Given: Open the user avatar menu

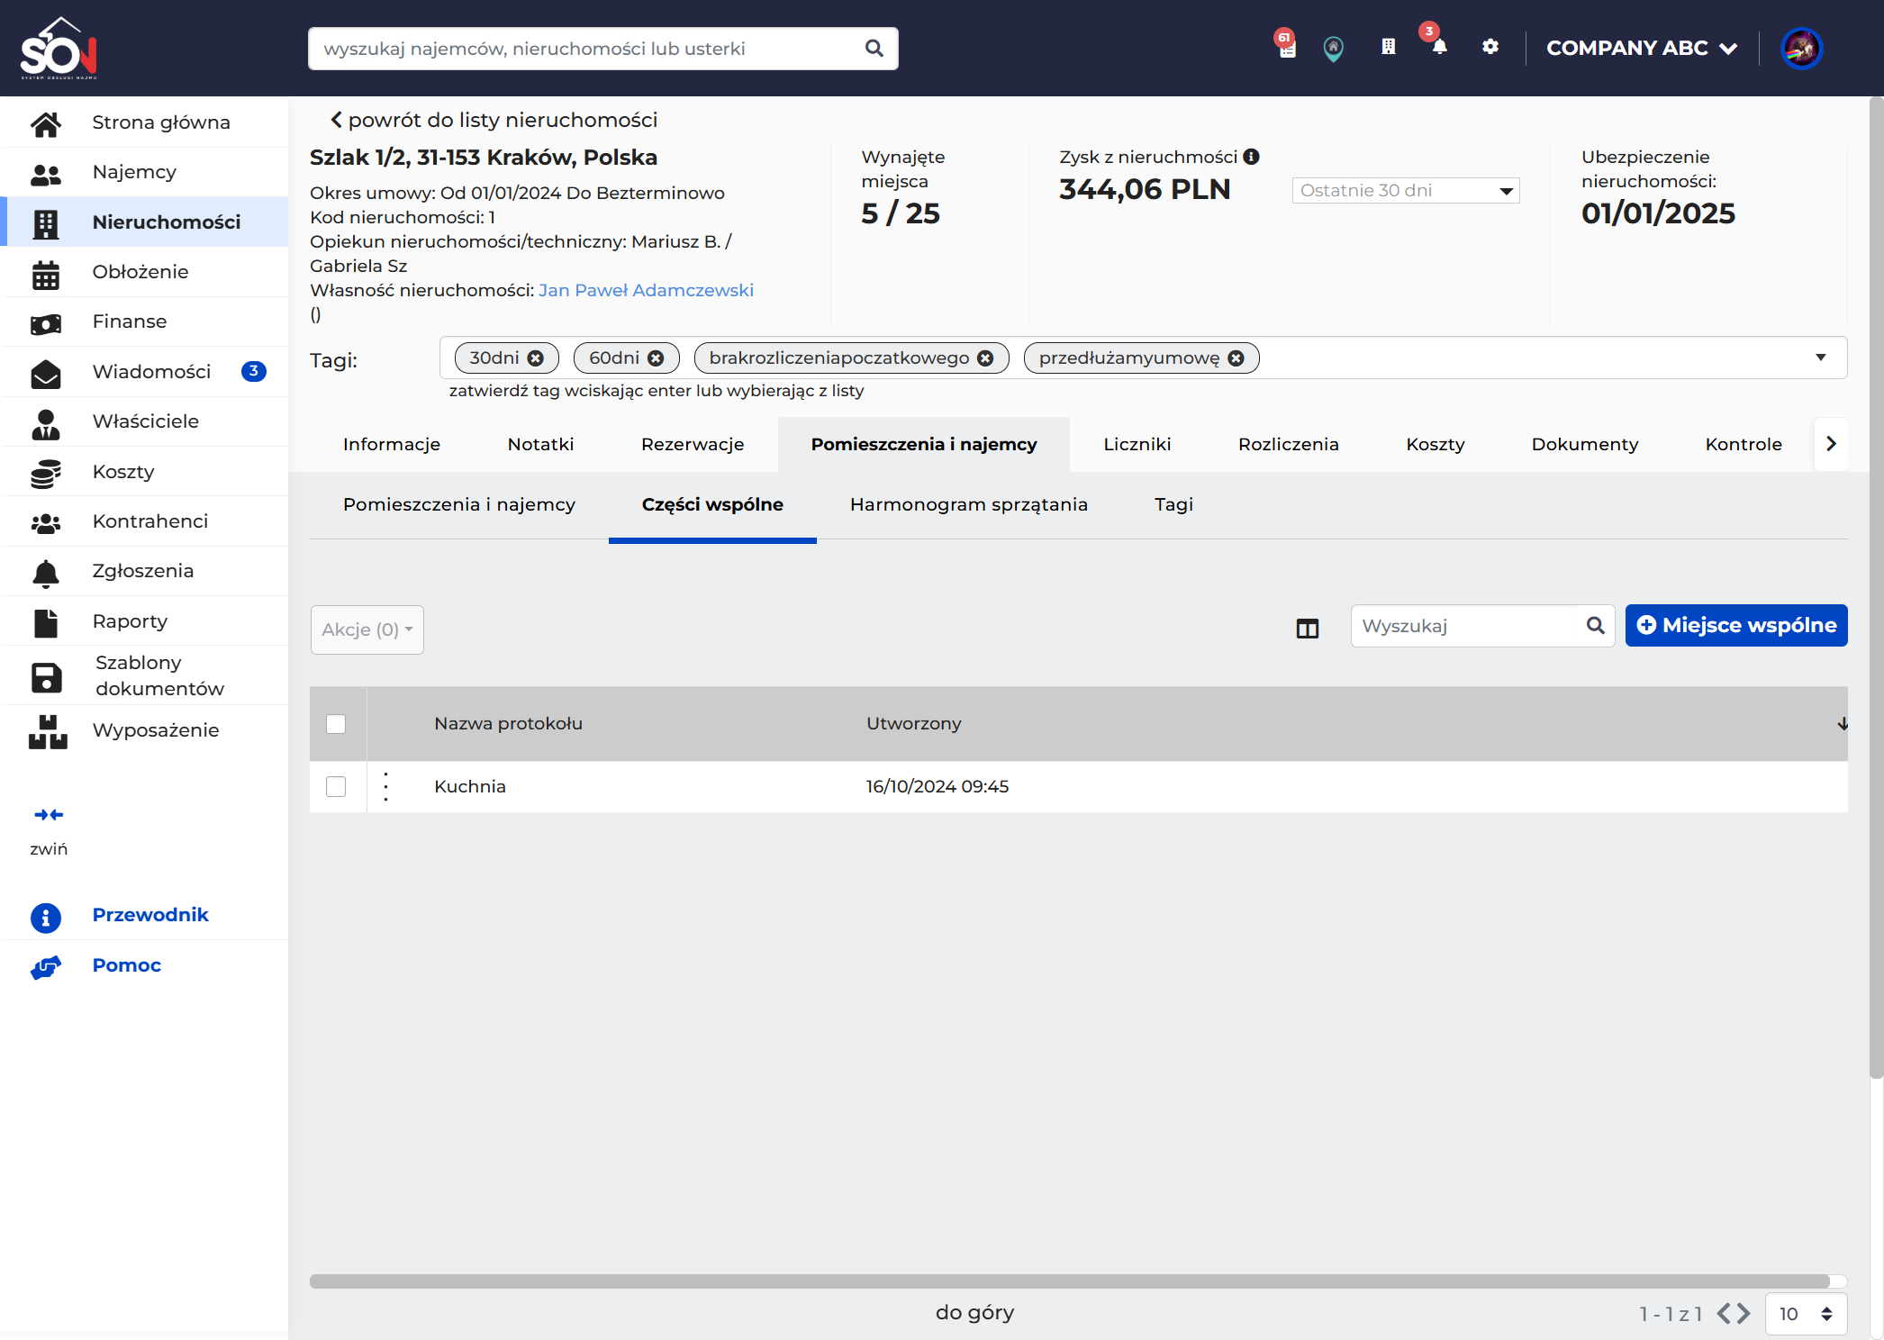Looking at the screenshot, I should [1801, 49].
